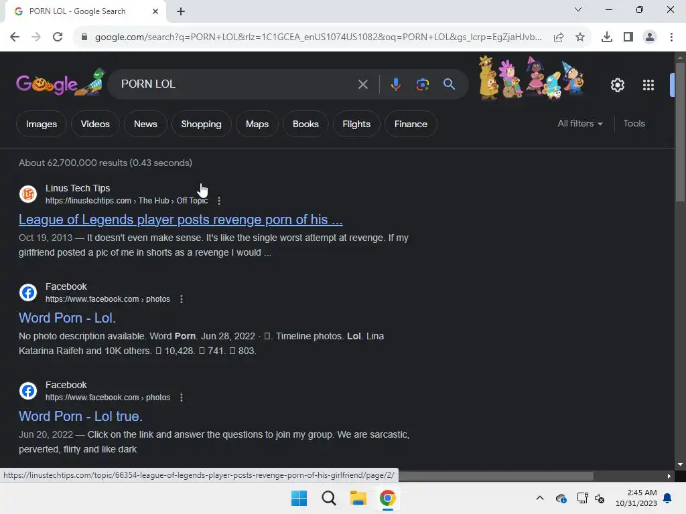Open Google quick settings gear
Image resolution: width=686 pixels, height=514 pixels.
pyautogui.click(x=617, y=85)
